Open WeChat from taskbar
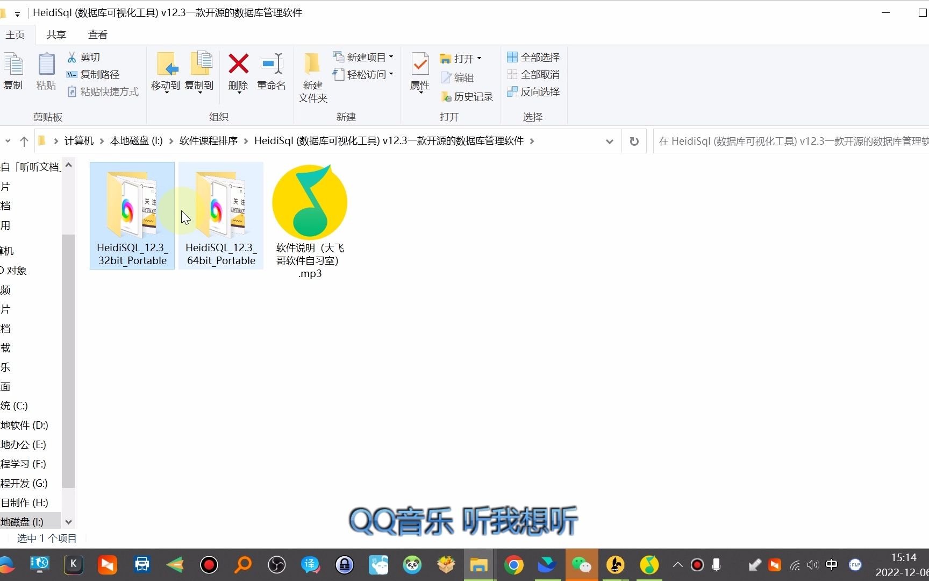 click(581, 565)
